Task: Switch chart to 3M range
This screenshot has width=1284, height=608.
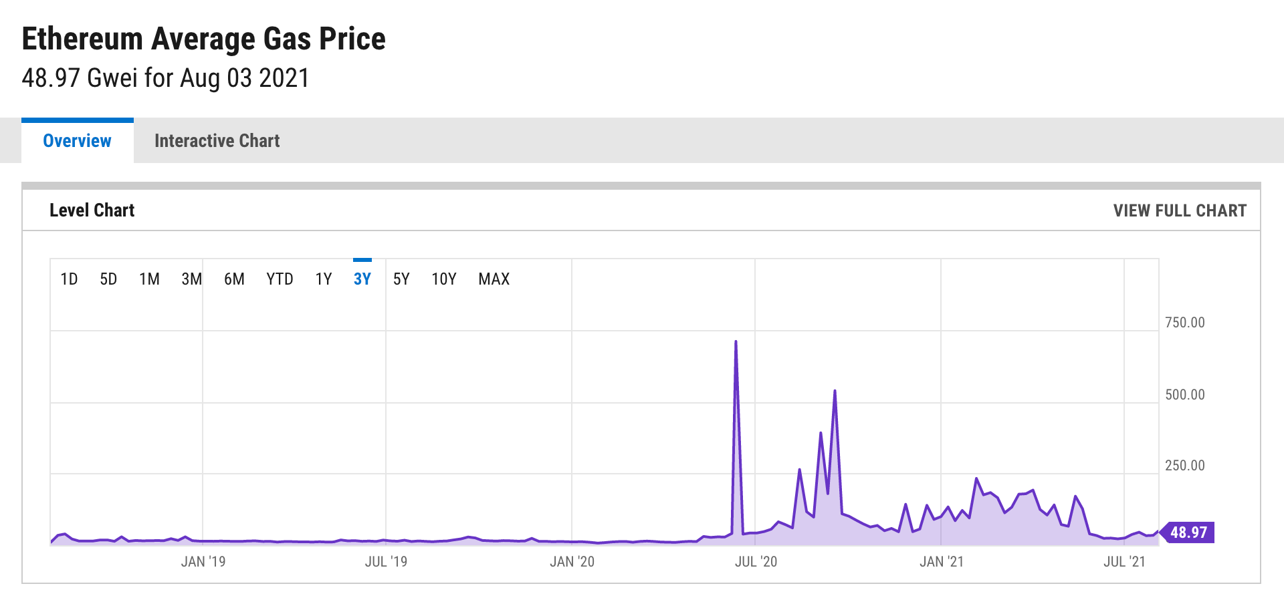Action: pyautogui.click(x=192, y=279)
